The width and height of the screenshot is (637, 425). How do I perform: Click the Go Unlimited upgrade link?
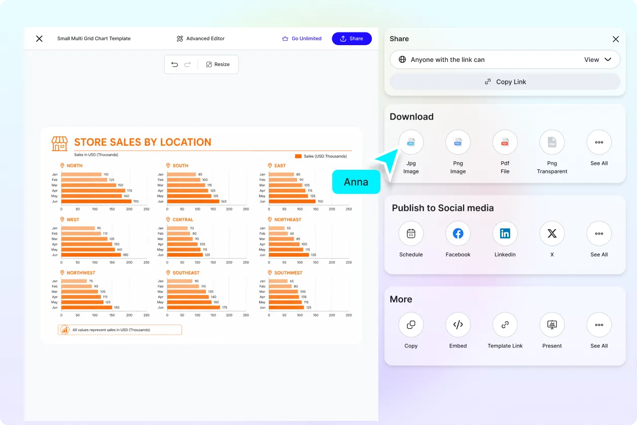[x=302, y=39]
